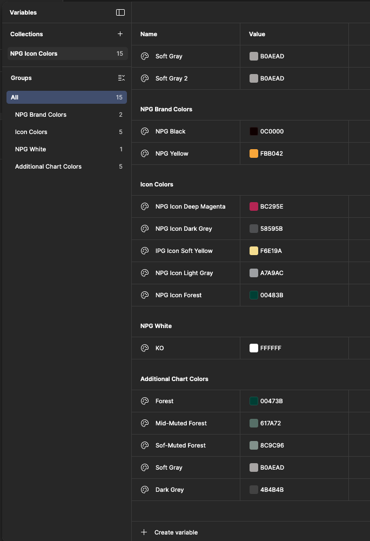Open the 8C9C96 color swatch

254,445
